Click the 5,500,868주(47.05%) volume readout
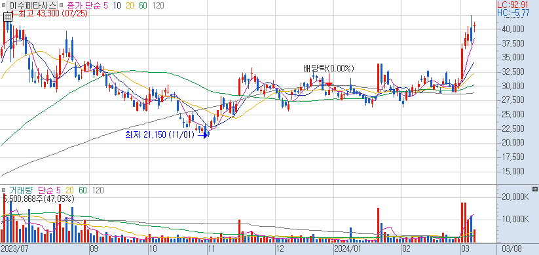The width and height of the screenshot is (539, 255). pyautogui.click(x=38, y=198)
